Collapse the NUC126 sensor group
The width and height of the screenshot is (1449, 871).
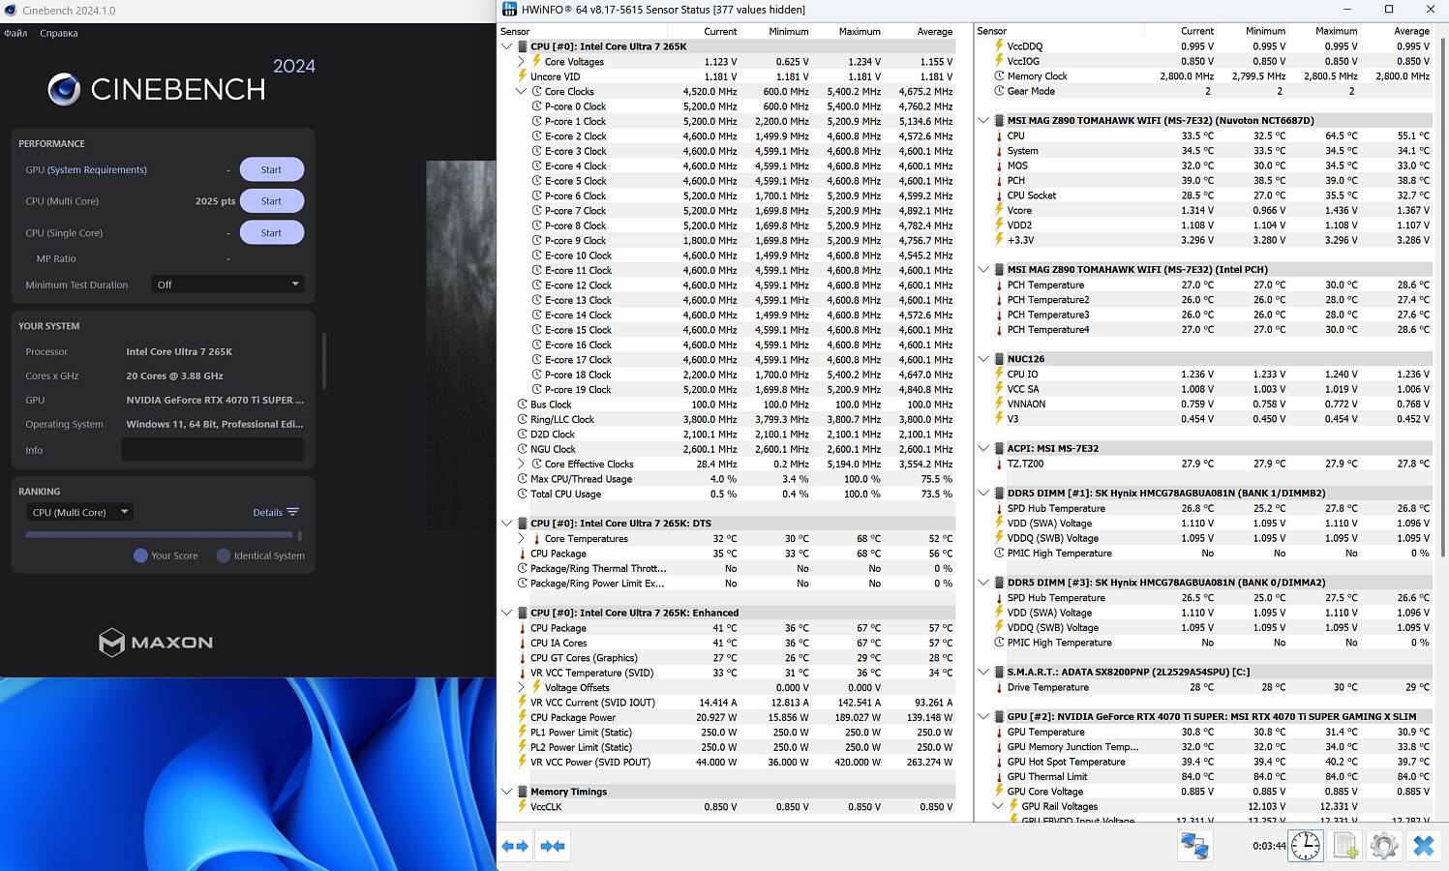[x=983, y=359]
